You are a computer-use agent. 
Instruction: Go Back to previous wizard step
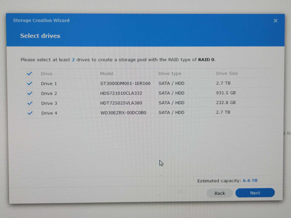pyautogui.click(x=220, y=193)
